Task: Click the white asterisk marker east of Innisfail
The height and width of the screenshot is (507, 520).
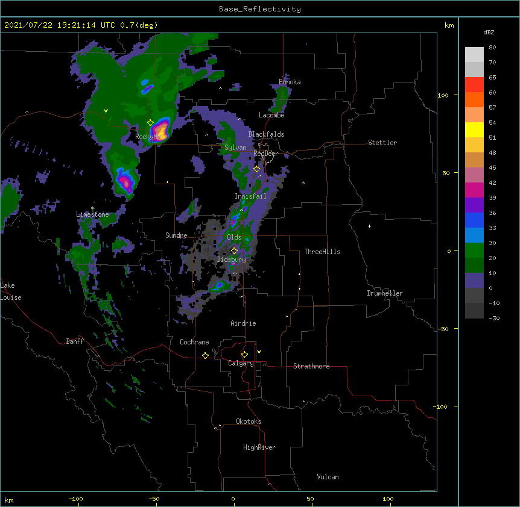Action: click(x=303, y=183)
